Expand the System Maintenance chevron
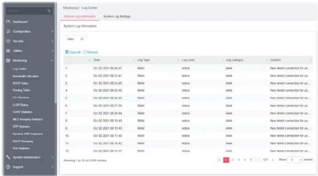Image resolution: width=318 pixels, height=176 pixels. coord(52,157)
